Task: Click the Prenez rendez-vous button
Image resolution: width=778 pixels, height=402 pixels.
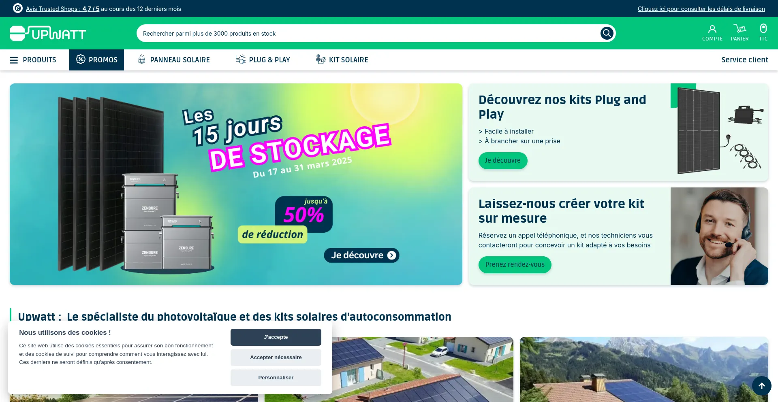Action: (x=515, y=265)
